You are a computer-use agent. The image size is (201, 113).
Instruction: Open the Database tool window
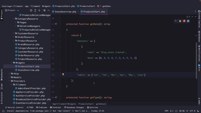(x=199, y=36)
